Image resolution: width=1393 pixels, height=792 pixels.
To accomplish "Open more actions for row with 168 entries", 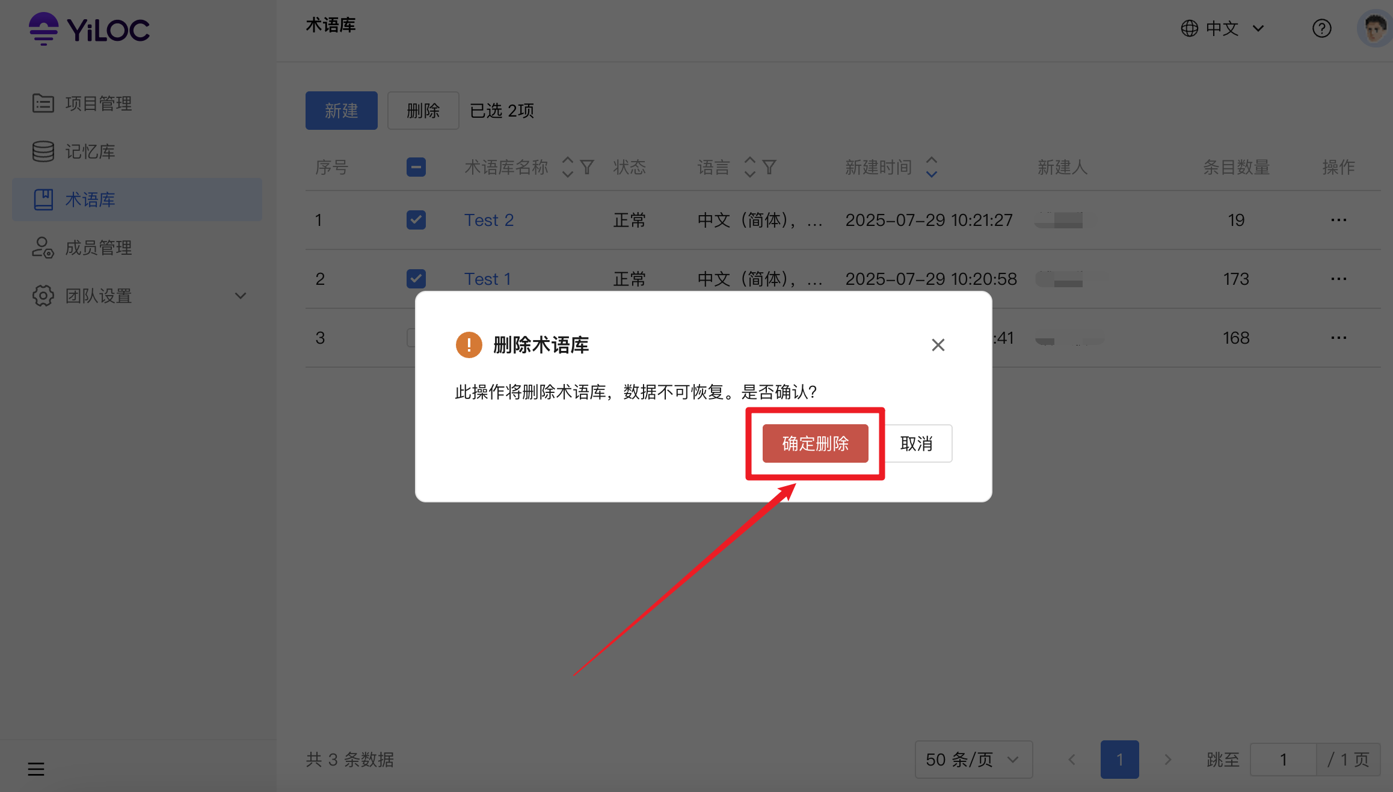I will coord(1339,338).
